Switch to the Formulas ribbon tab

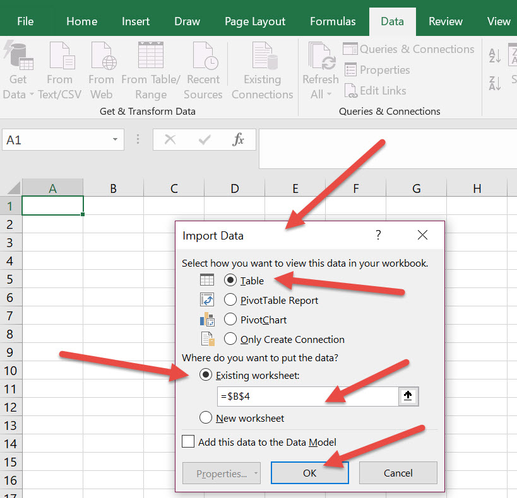(333, 21)
